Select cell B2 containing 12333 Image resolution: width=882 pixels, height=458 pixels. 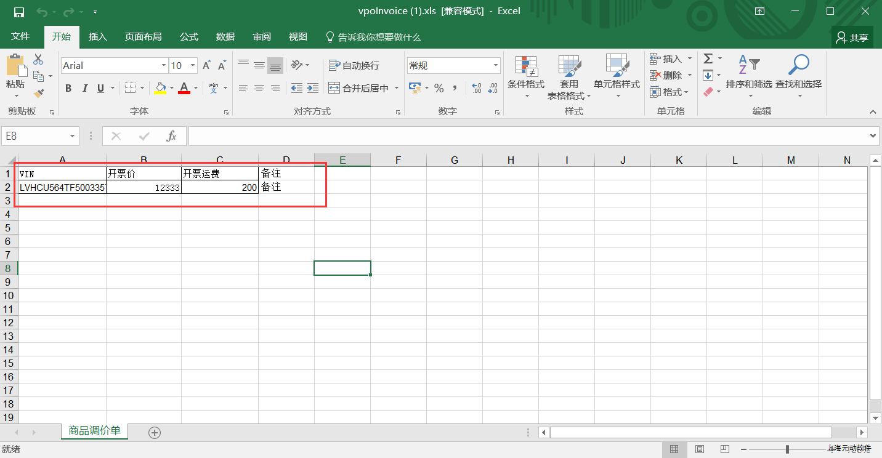[144, 188]
